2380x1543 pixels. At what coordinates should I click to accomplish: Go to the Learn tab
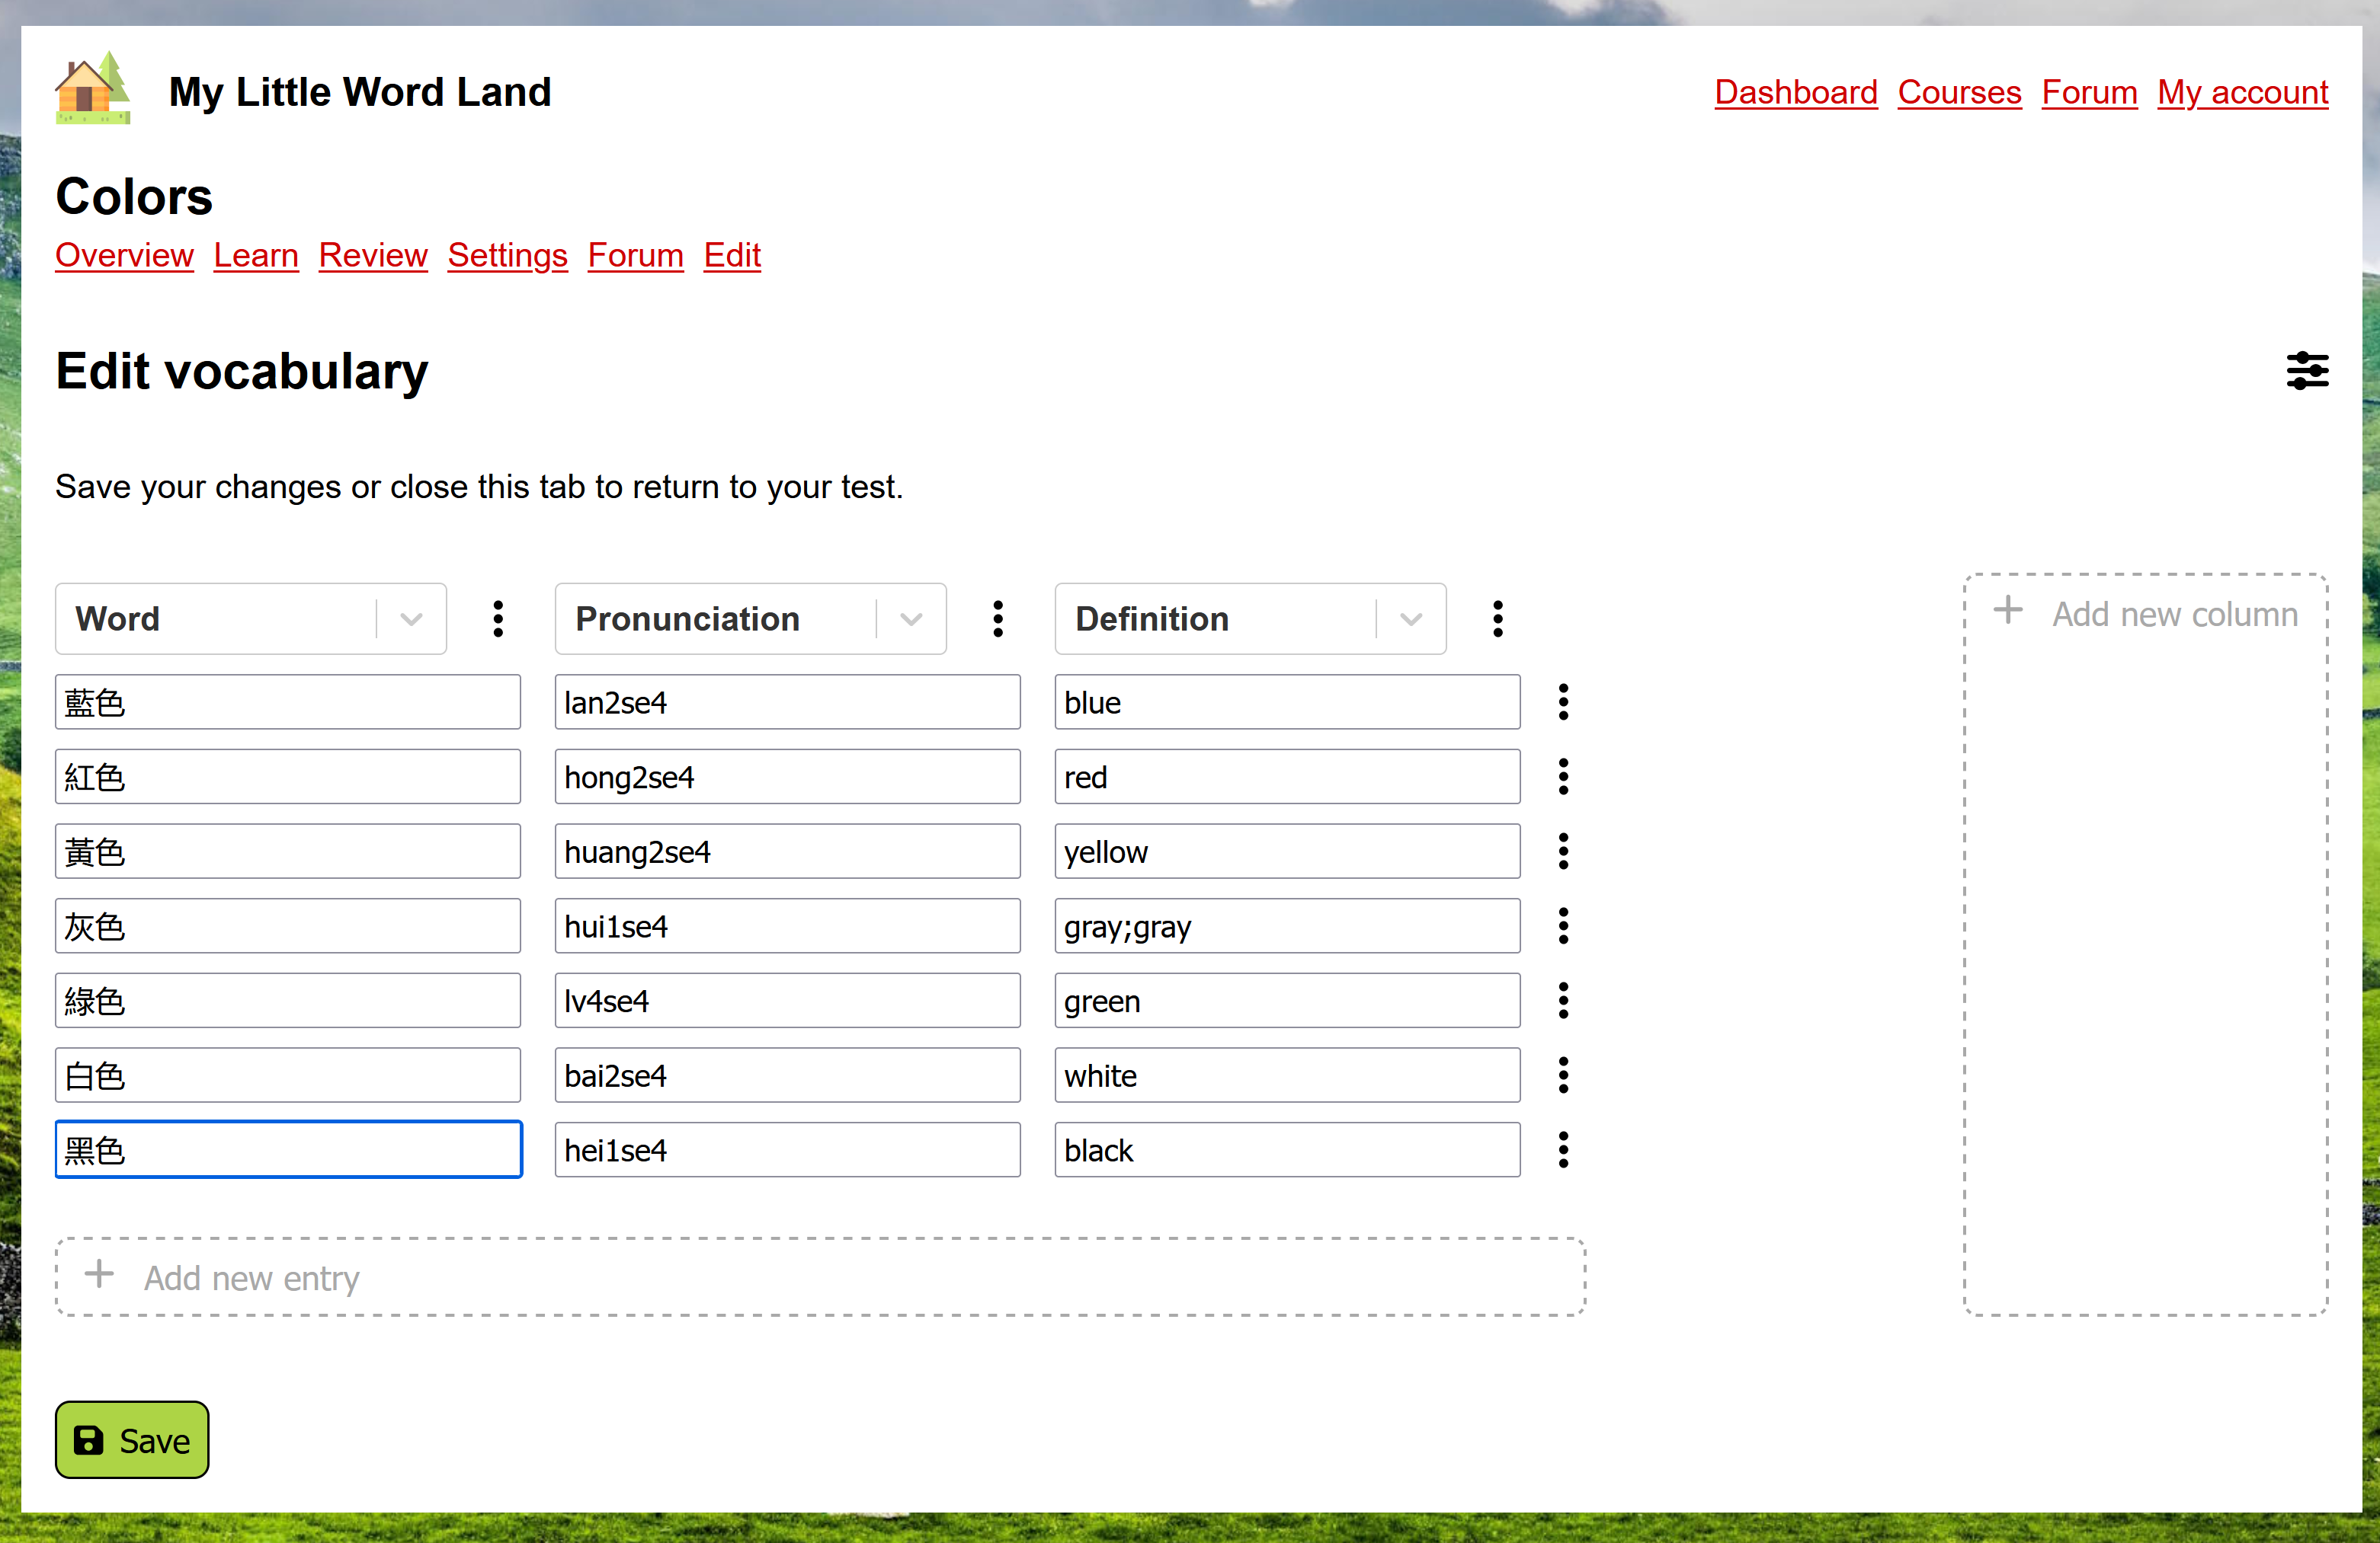[256, 256]
